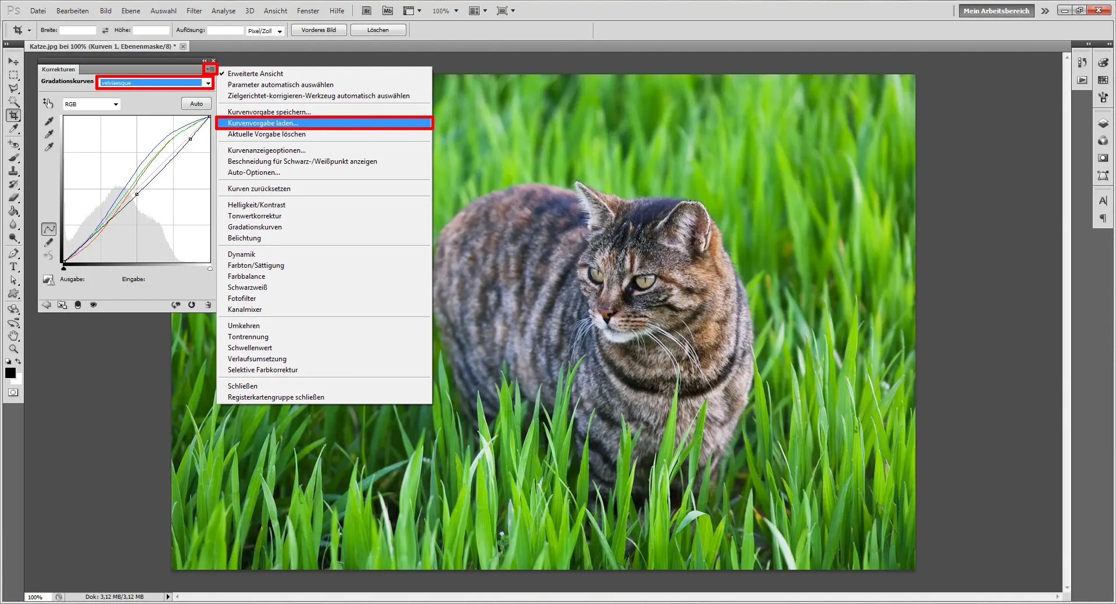Click the black foreground color swatch

pyautogui.click(x=10, y=373)
